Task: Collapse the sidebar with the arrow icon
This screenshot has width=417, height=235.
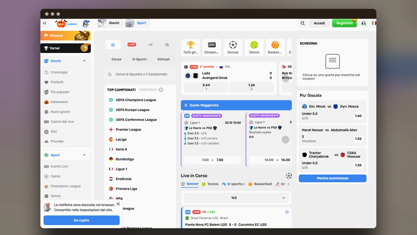Action: click(x=45, y=23)
